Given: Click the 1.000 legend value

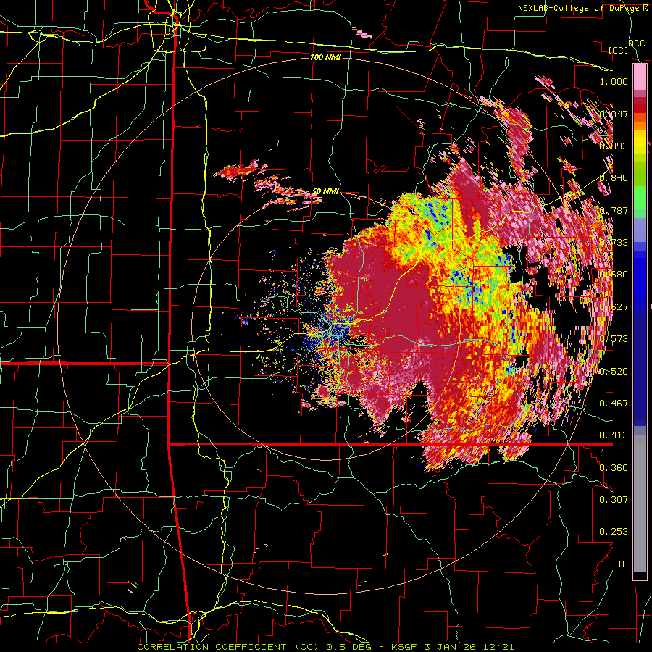Looking at the screenshot, I should point(614,81).
